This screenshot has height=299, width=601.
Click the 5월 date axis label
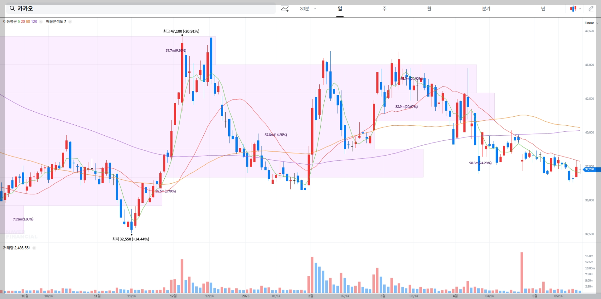535,296
